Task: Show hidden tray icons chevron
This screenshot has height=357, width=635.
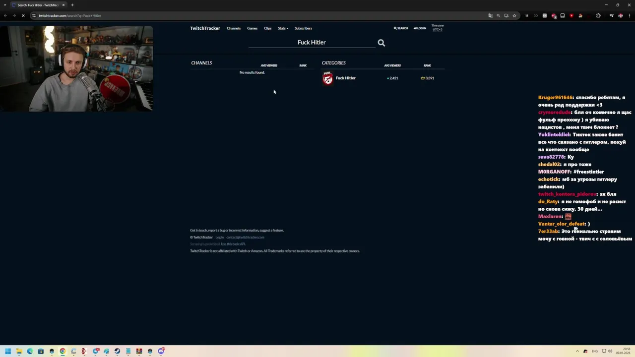Action: coord(577,351)
